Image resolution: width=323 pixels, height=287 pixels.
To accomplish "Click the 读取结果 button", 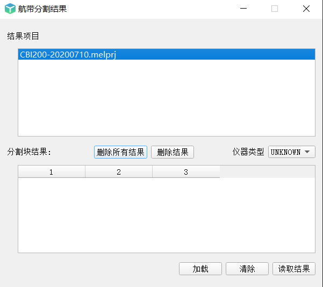I will point(294,269).
